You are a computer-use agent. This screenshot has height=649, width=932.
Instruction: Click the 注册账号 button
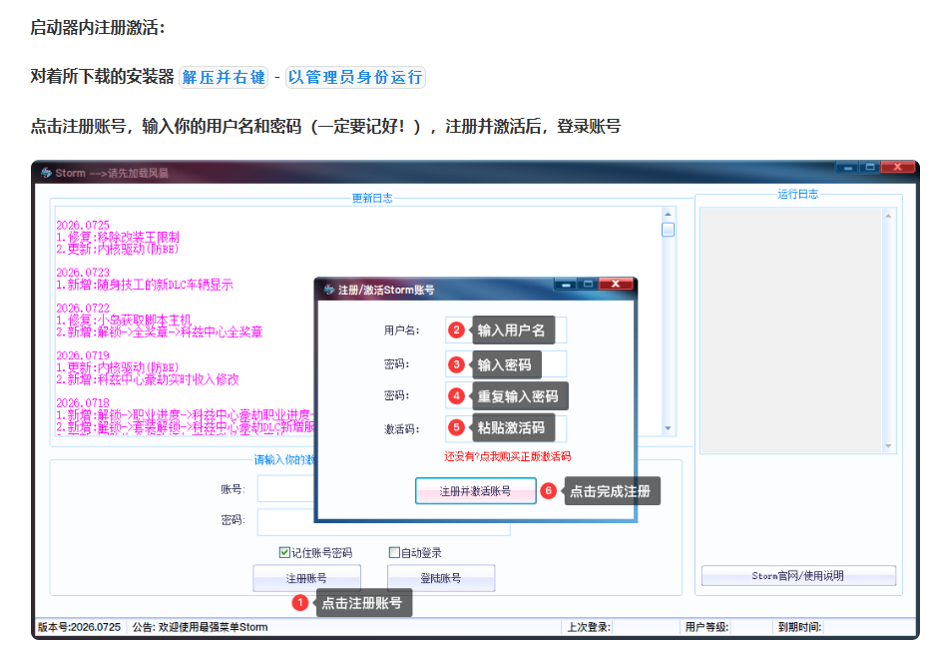pos(306,578)
